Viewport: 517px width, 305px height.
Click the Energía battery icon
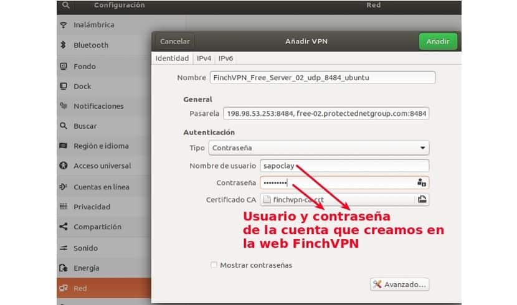point(64,268)
